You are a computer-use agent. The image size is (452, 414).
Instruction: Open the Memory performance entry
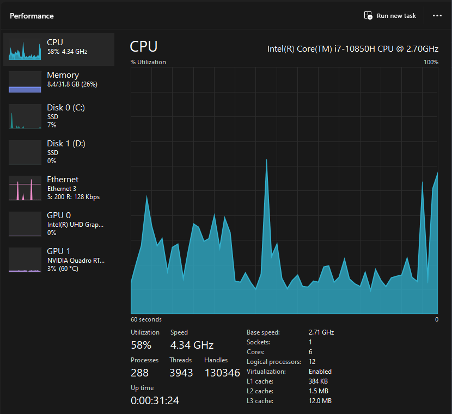63,79
